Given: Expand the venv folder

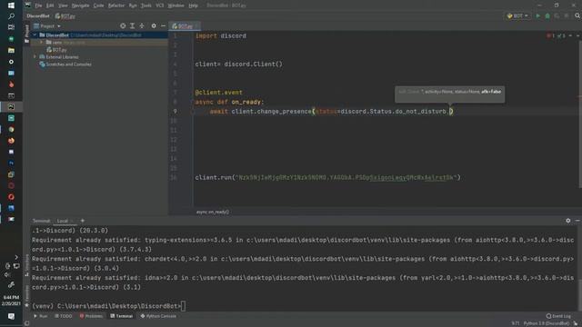Looking at the screenshot, I should 42,43.
